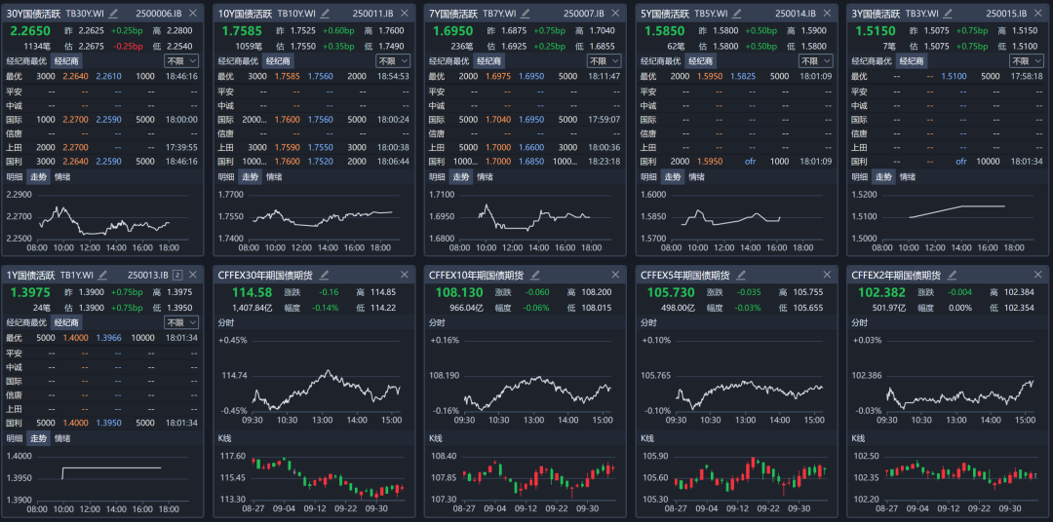Toggle 经纪商最优 in the 30Y国债活跃 panel
The height and width of the screenshot is (522, 1053).
[x=27, y=60]
